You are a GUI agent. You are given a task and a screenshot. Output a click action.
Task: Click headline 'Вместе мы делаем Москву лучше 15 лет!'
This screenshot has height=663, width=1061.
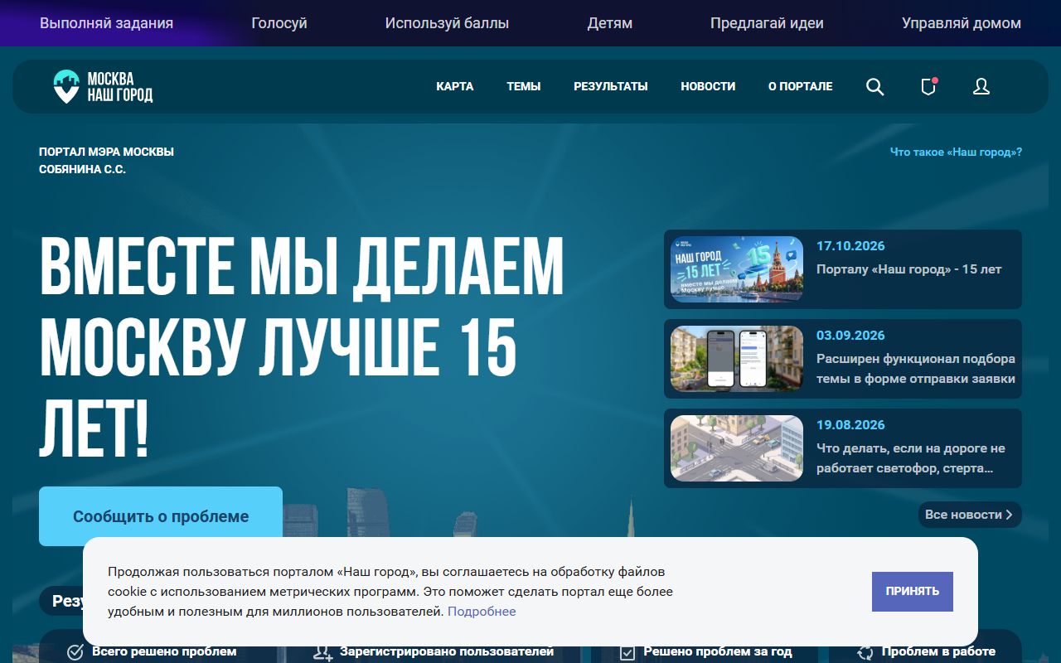coord(302,348)
